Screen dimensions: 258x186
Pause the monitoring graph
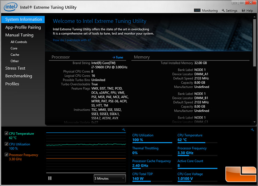[50, 178]
